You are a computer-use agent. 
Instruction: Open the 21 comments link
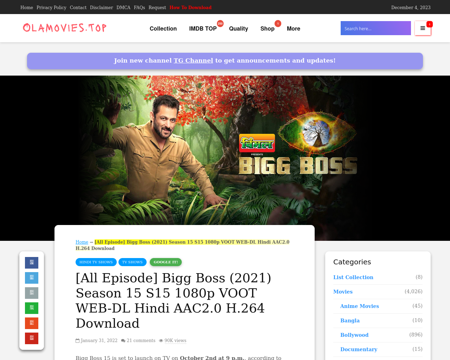pos(141,341)
